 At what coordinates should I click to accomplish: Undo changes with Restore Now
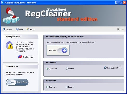tap(26, 57)
